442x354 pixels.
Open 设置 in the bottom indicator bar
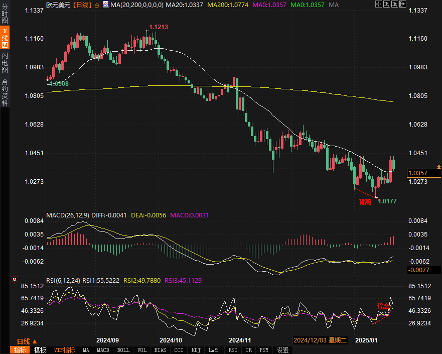coord(283,350)
